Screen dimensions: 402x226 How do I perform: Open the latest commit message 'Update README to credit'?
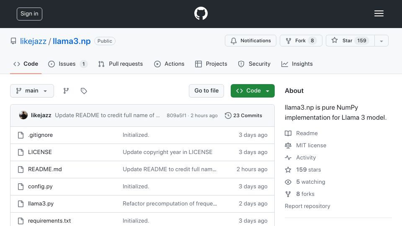point(107,116)
